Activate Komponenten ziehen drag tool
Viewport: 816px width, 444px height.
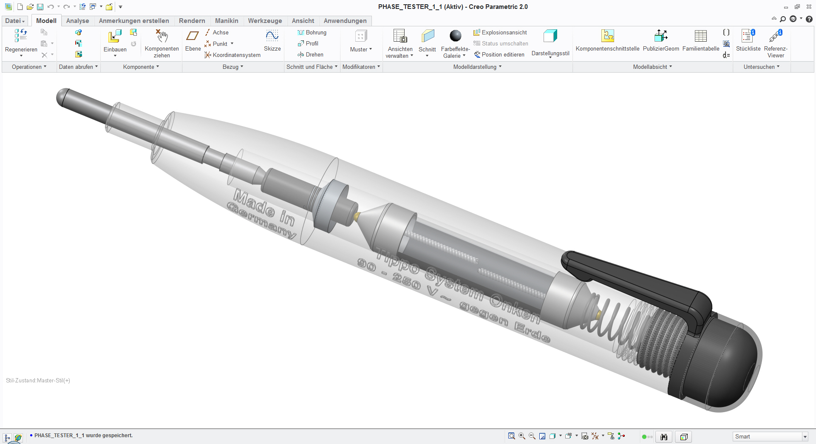pyautogui.click(x=161, y=37)
